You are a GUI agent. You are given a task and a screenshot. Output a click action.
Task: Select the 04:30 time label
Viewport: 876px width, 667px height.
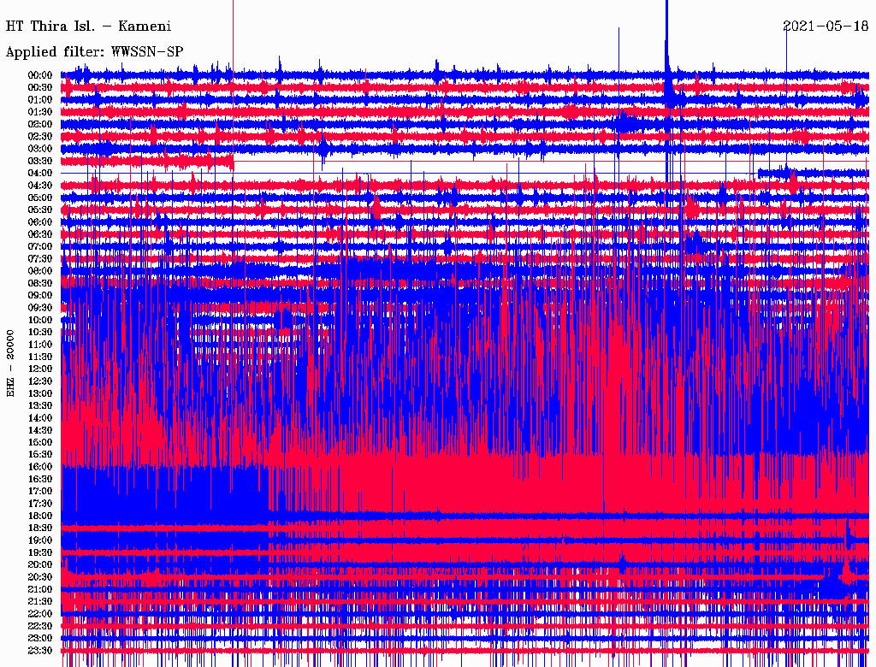(40, 186)
